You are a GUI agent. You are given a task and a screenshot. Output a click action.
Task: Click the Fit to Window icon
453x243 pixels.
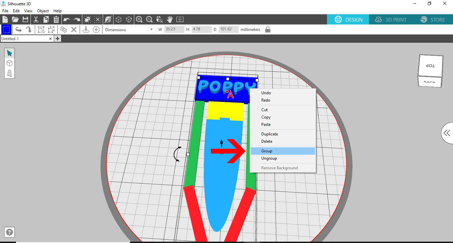[180, 19]
